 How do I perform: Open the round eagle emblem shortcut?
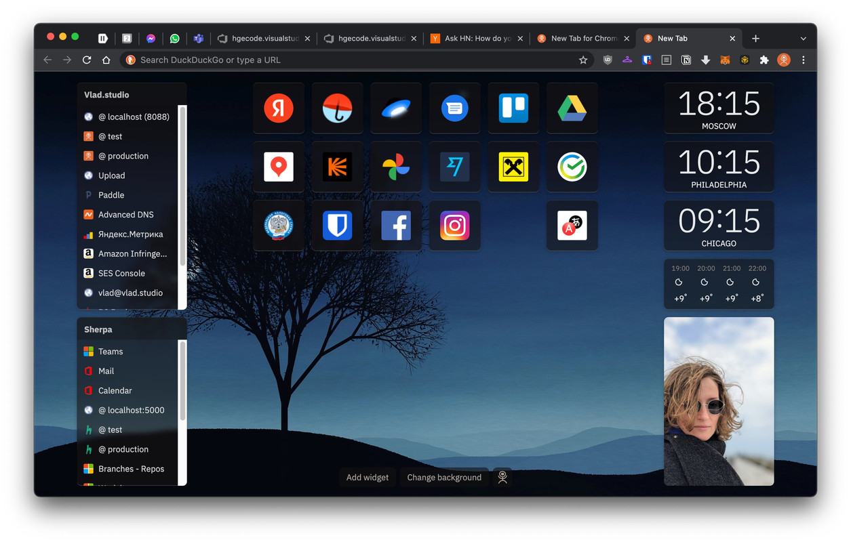(x=279, y=226)
